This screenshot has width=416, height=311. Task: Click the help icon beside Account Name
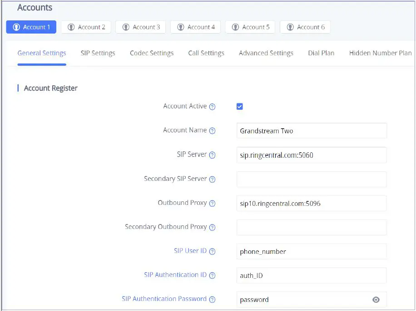[212, 131]
